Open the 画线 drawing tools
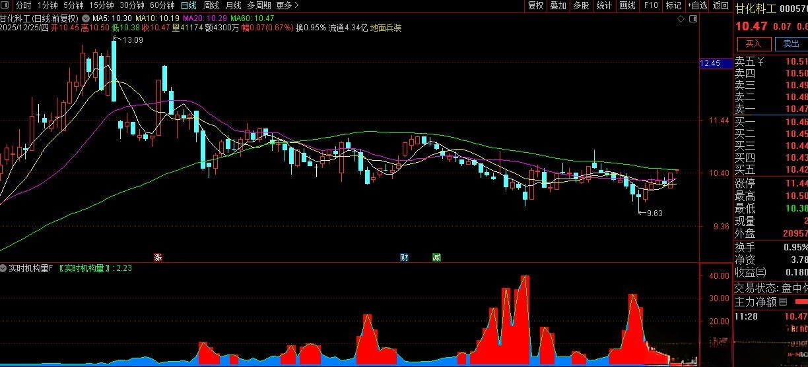 [626, 5]
